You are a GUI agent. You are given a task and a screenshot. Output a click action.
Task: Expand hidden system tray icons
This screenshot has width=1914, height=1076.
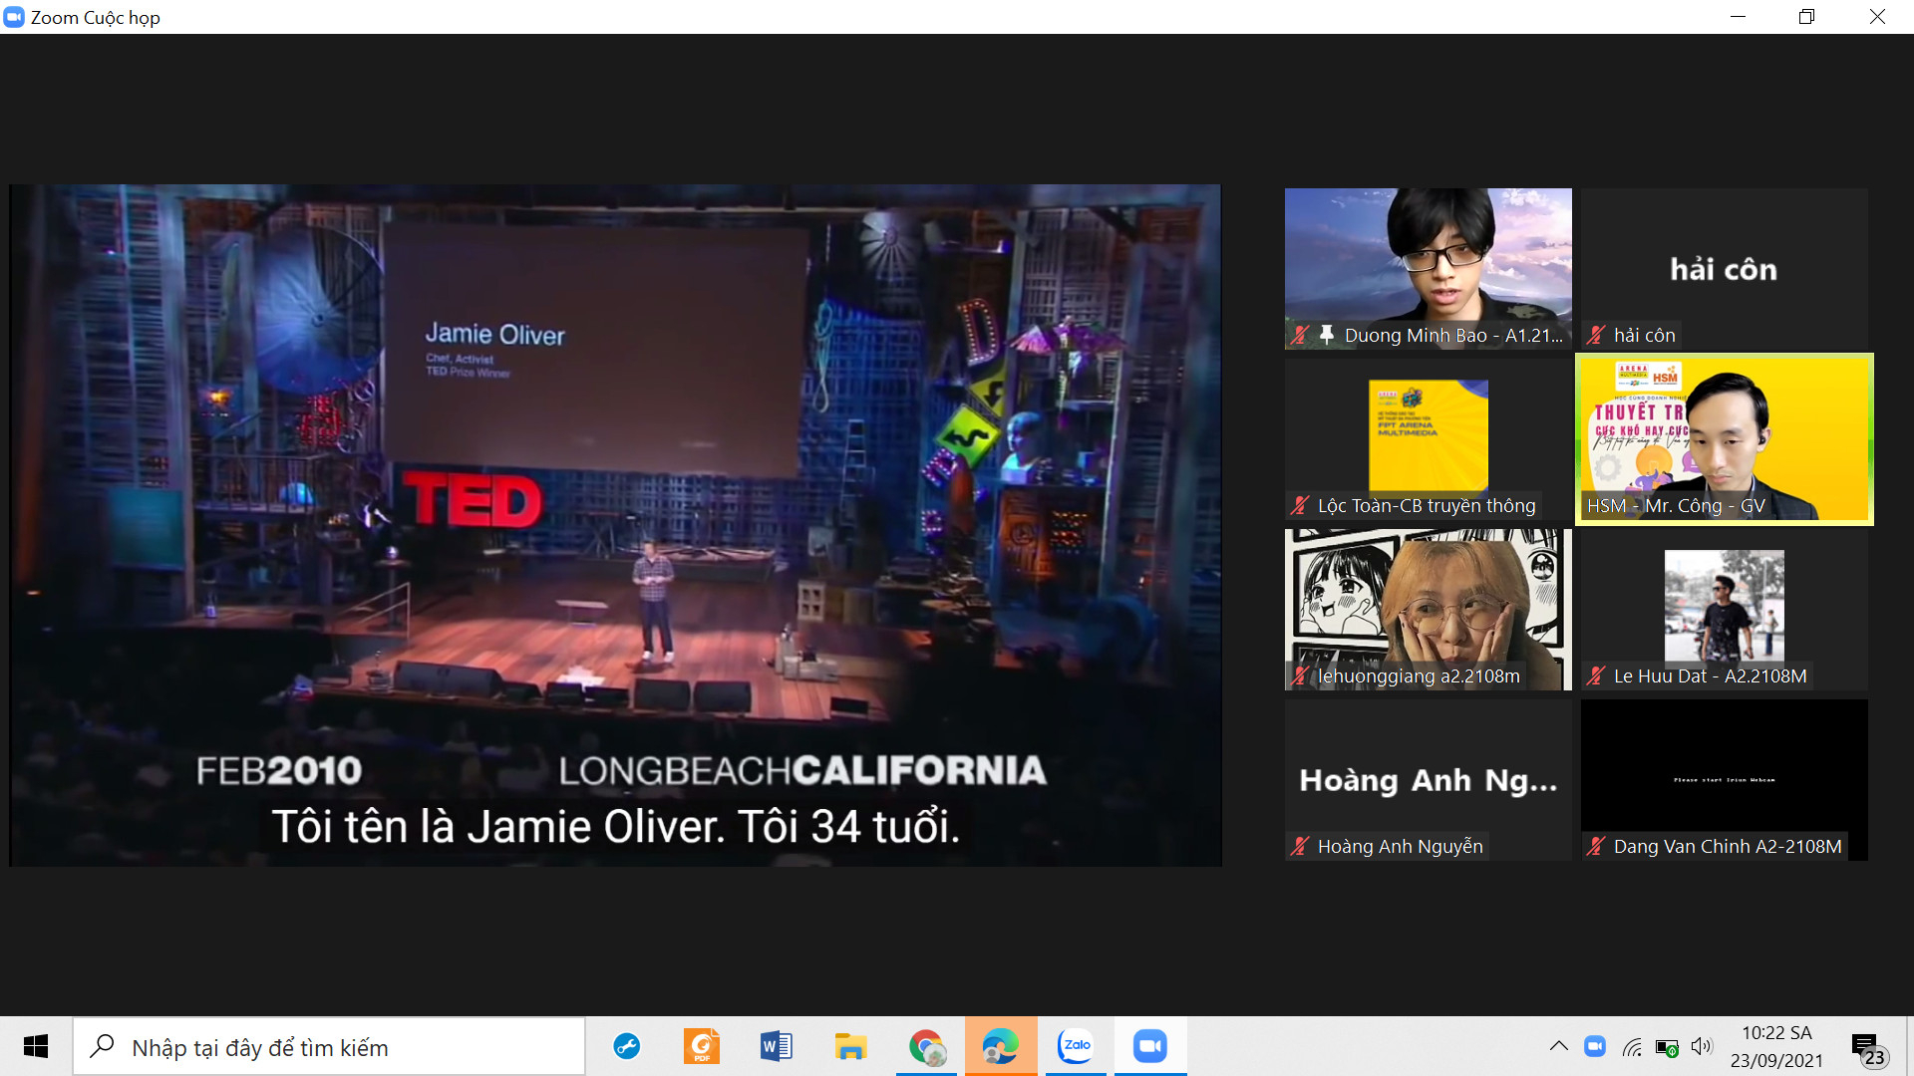1558,1046
